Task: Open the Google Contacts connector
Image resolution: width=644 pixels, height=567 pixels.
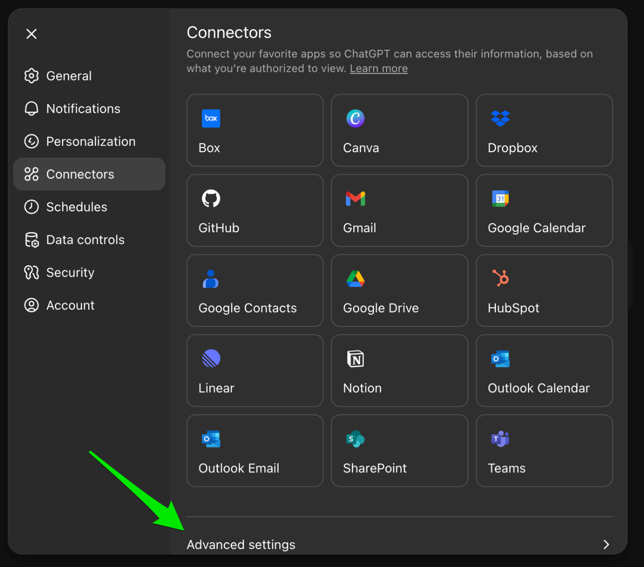Action: click(x=255, y=290)
